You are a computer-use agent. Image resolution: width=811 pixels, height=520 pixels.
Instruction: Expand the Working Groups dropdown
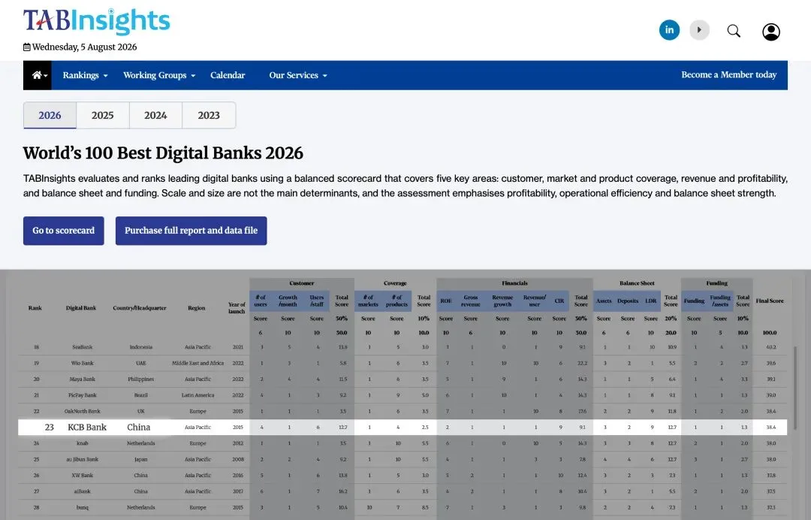tap(159, 75)
